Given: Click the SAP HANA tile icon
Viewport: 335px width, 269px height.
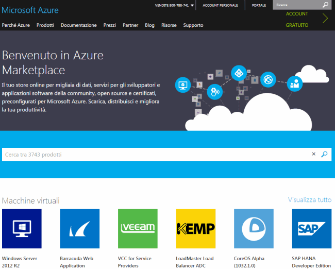Looking at the screenshot, I should point(312,229).
